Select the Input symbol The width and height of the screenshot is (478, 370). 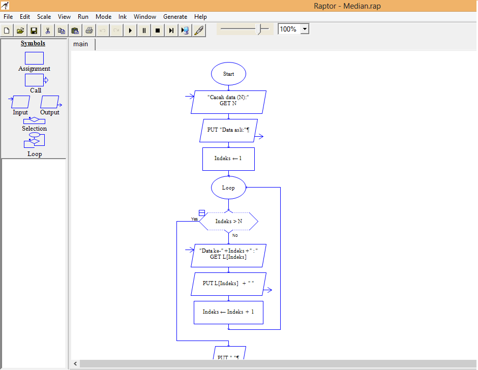[x=19, y=102]
